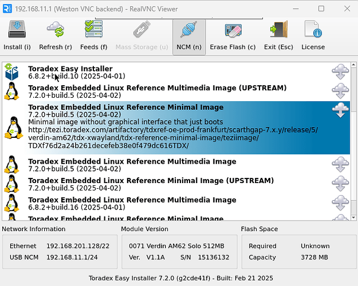Click download cloud icon for Toradex Easy Installer
The width and height of the screenshot is (358, 286).
(x=340, y=71)
